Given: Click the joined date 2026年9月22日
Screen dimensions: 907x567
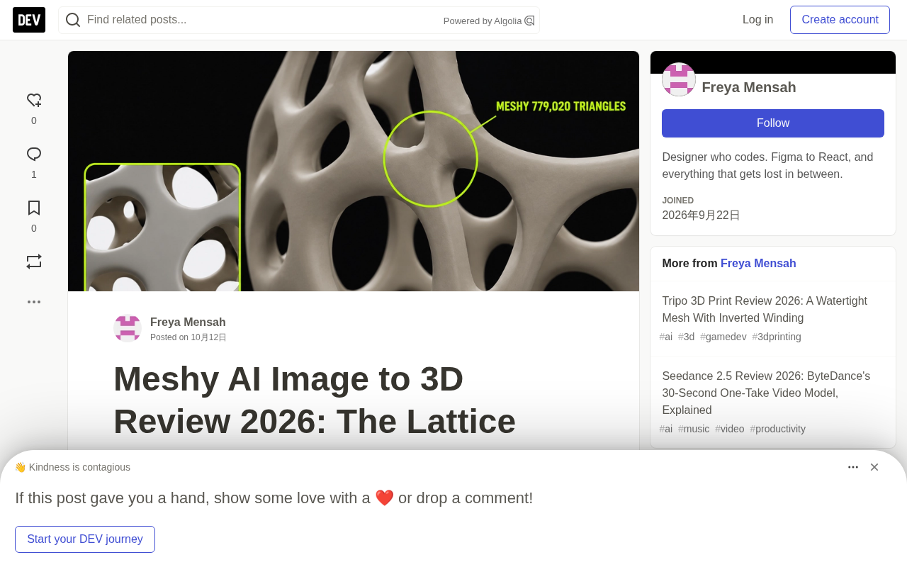Looking at the screenshot, I should [x=701, y=215].
